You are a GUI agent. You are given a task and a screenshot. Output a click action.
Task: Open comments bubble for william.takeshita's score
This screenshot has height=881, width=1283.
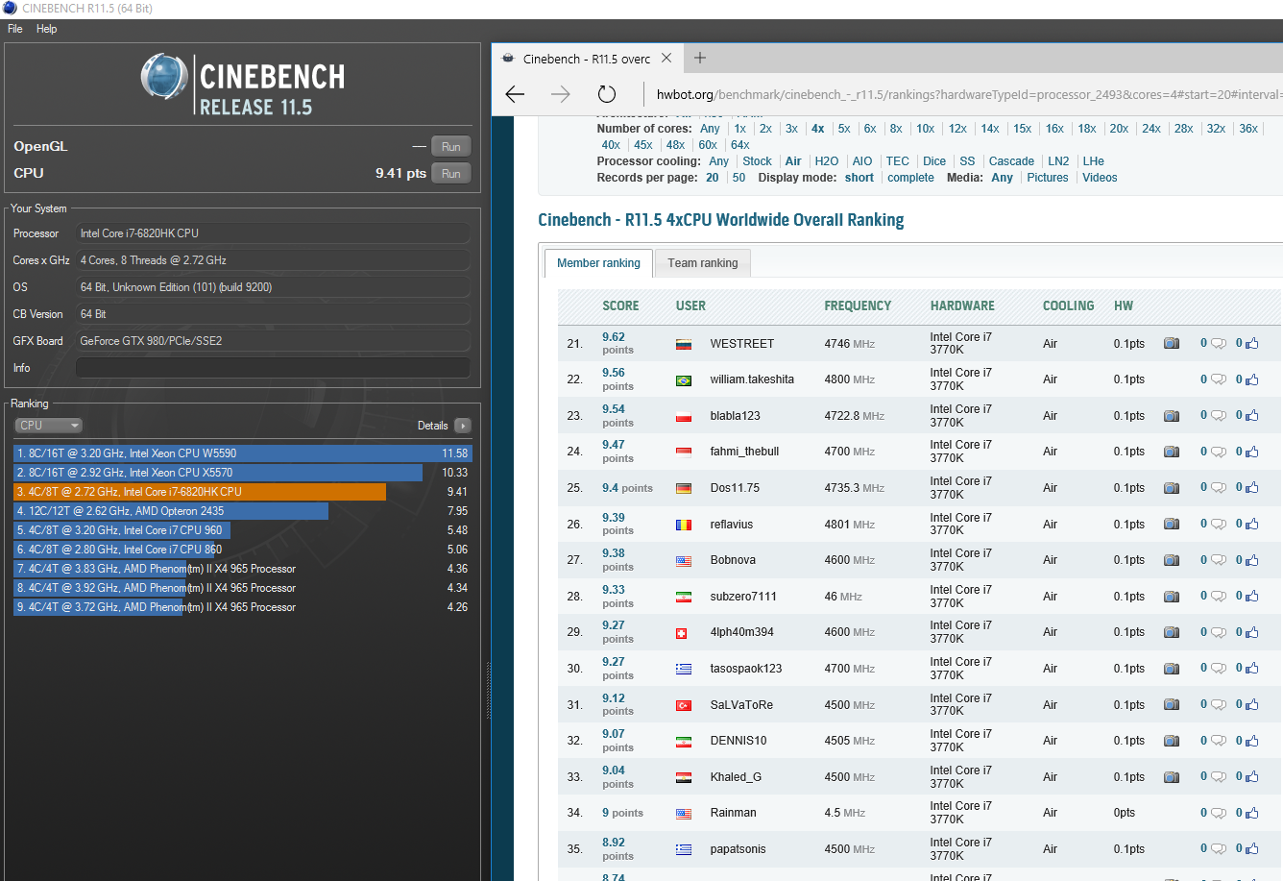coord(1218,379)
